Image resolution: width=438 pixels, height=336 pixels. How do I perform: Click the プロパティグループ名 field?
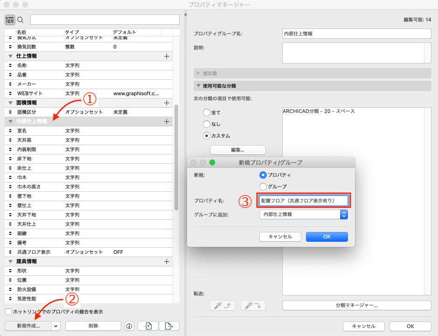pos(357,34)
